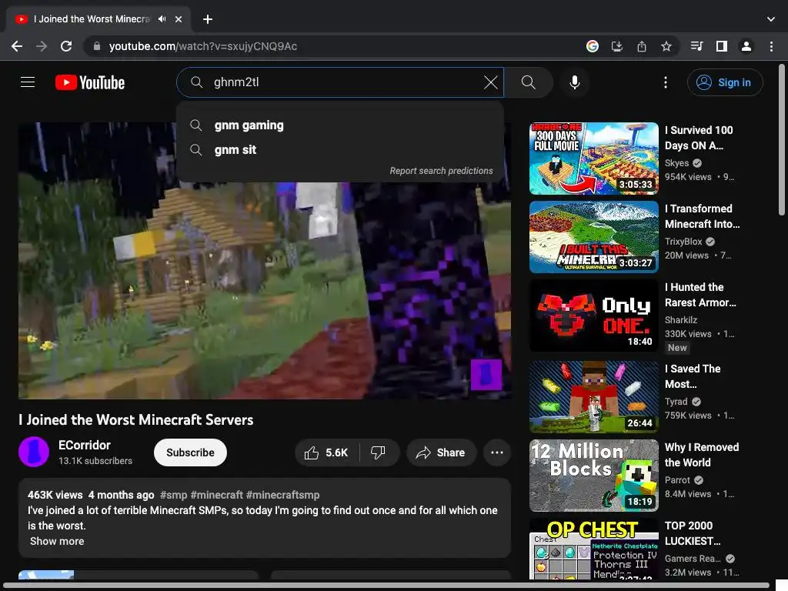Subscribe to ECorridor channel
The image size is (788, 591).
[191, 452]
